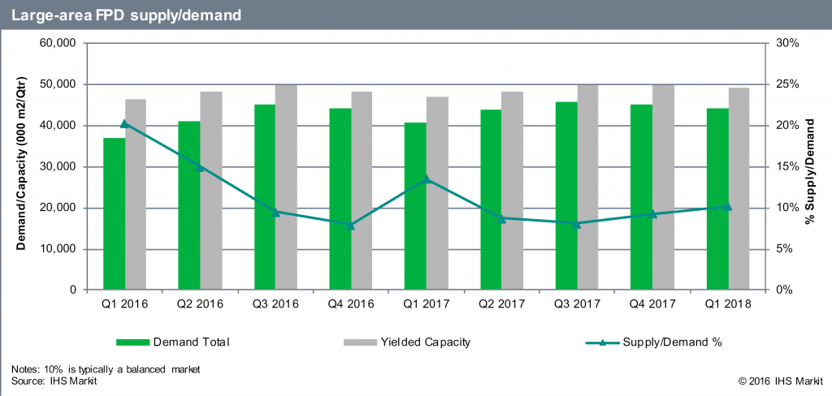Select the 'Yielded Capacity' legend label
This screenshot has height=396, width=832.
426,342
